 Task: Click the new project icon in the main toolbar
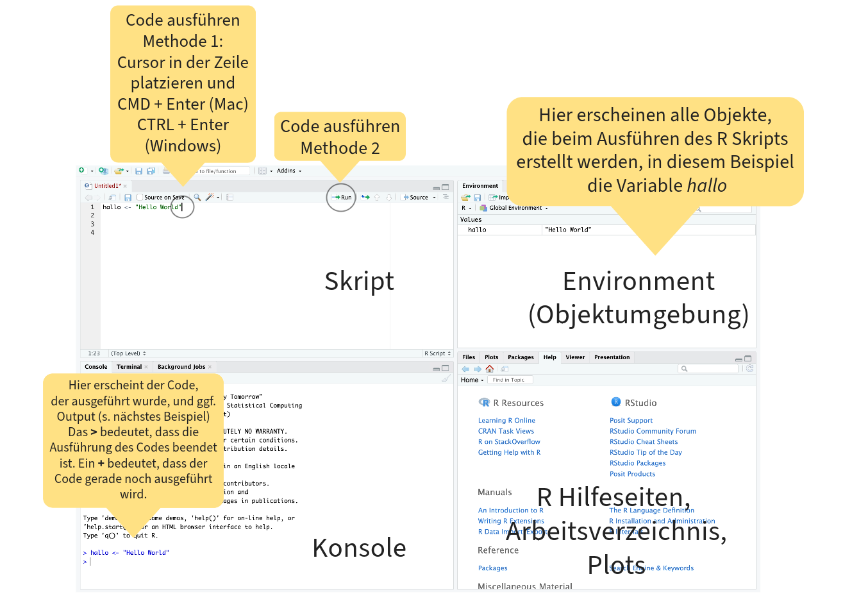pyautogui.click(x=103, y=171)
